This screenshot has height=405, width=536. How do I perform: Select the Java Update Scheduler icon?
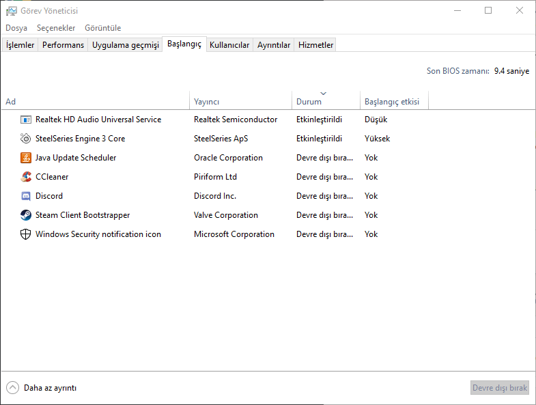26,158
